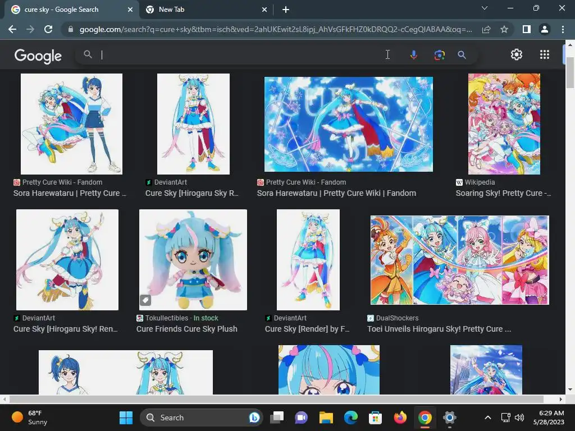Bookmark this page with star icon
The width and height of the screenshot is (575, 431).
pos(504,29)
